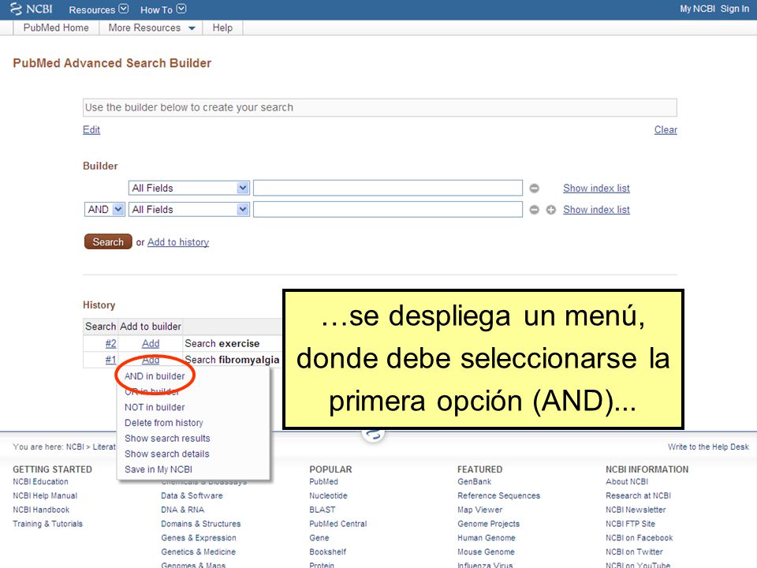Open PubMed Central link
The height and width of the screenshot is (568, 757).
[338, 524]
